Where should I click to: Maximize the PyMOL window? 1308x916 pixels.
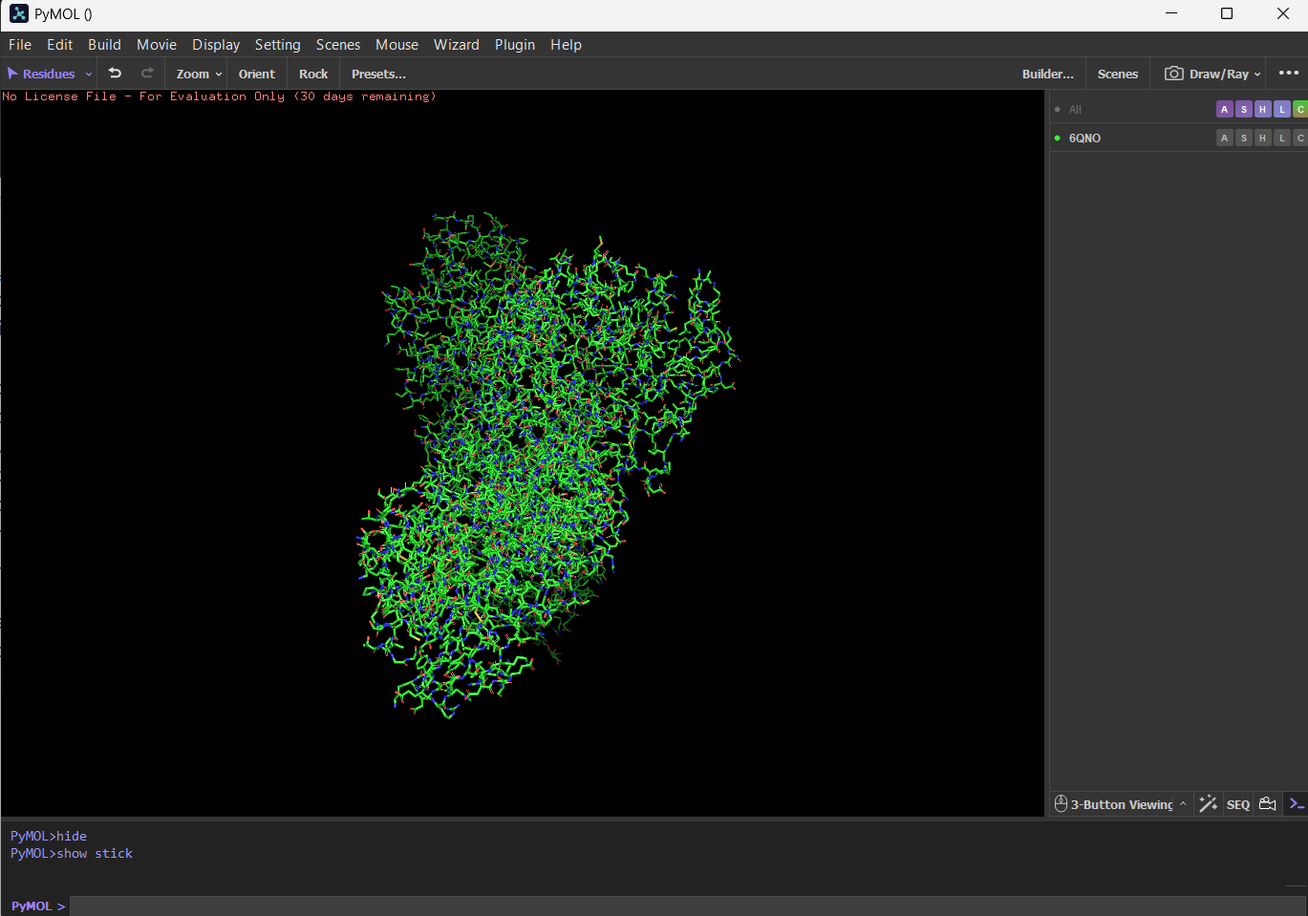coord(1227,13)
